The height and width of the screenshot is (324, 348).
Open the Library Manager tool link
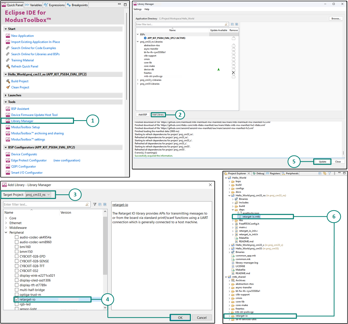pyautogui.click(x=22, y=121)
